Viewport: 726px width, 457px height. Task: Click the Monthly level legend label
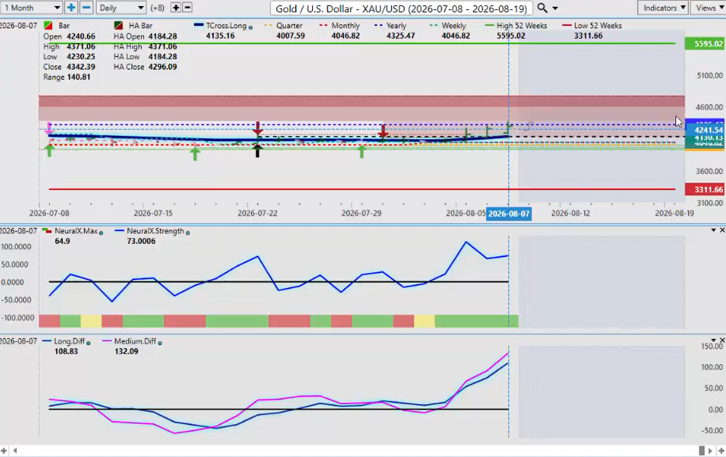point(346,25)
